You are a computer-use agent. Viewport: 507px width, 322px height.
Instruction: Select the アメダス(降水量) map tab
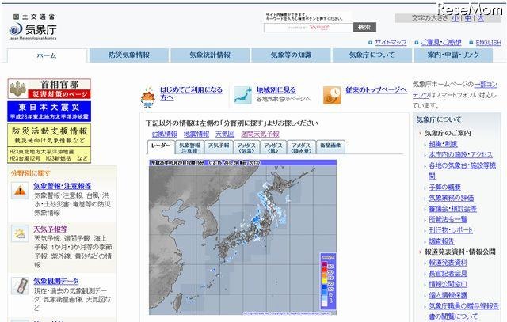[x=301, y=148]
